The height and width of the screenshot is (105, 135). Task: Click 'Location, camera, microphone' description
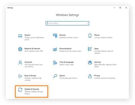click(105, 78)
